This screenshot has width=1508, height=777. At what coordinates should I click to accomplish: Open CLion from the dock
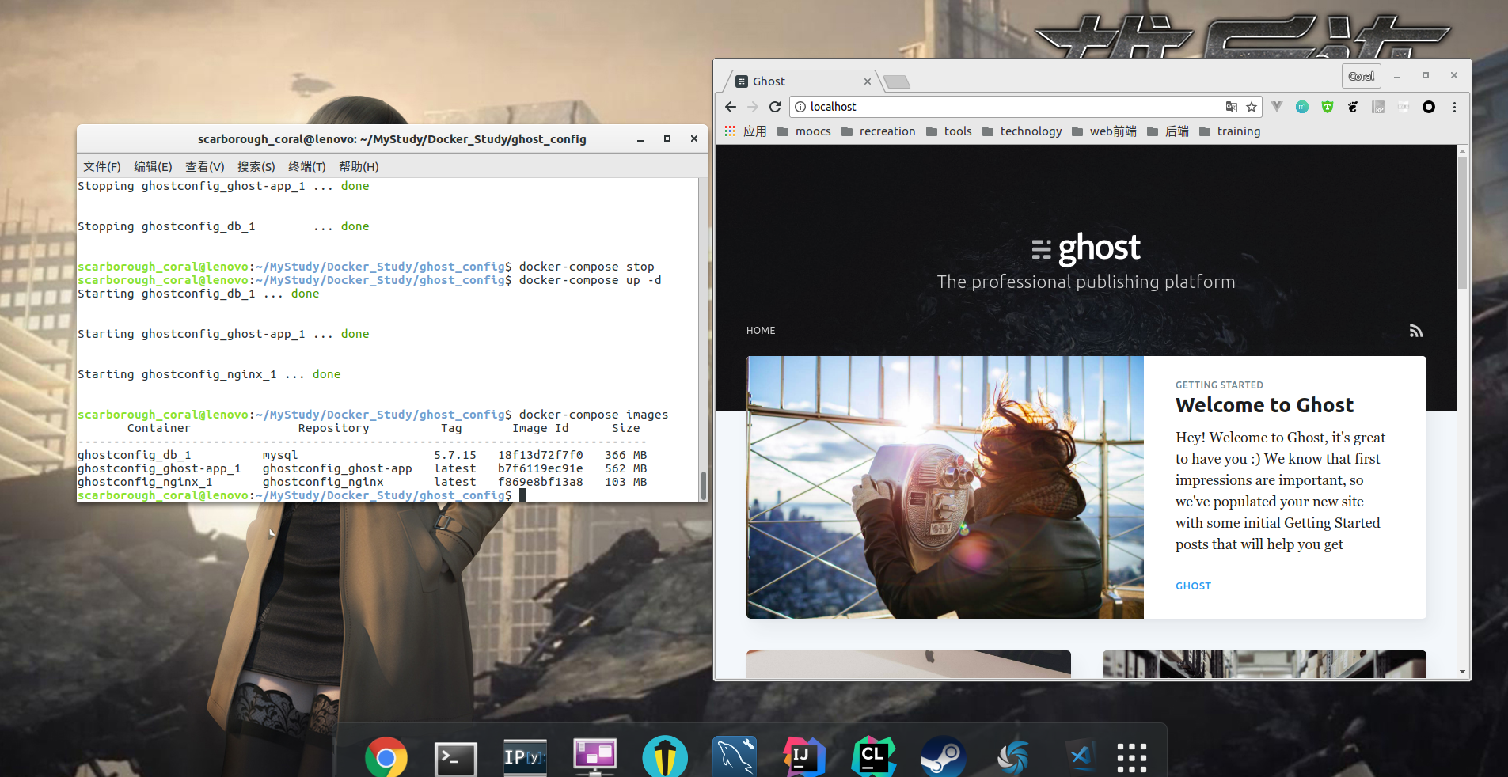pyautogui.click(x=872, y=756)
